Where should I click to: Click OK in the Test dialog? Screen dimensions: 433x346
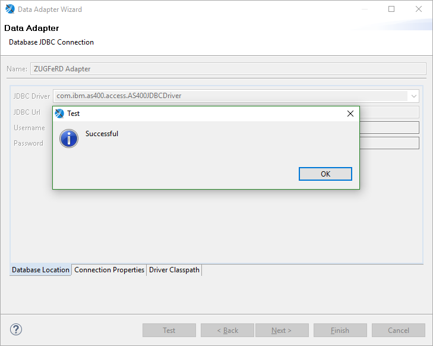pos(325,174)
